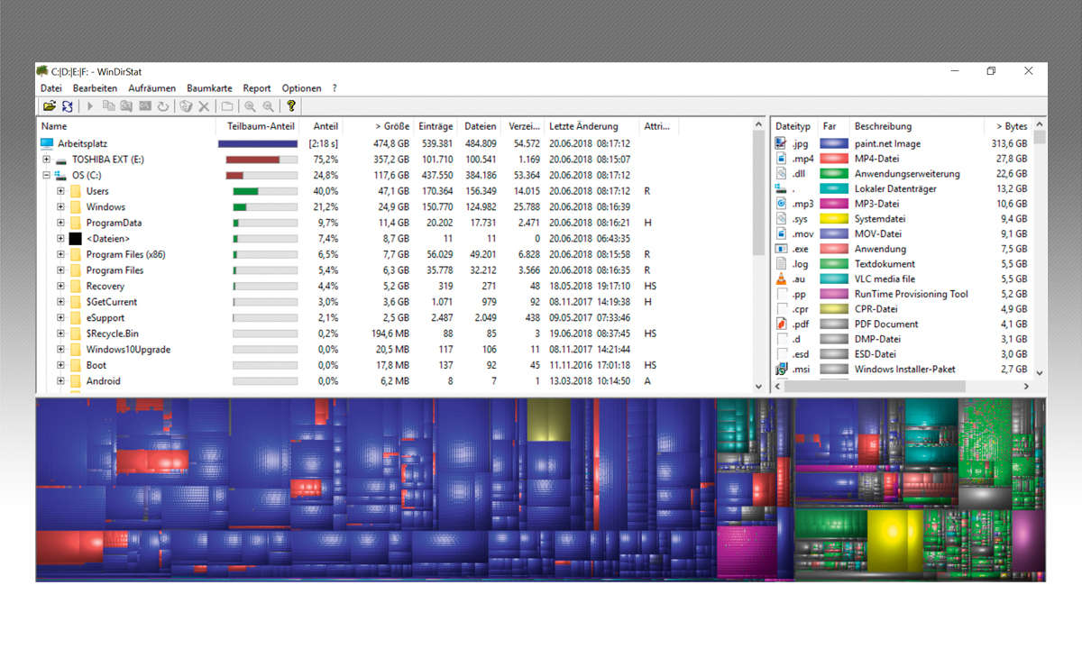Click the Zoom in toolbar icon
This screenshot has height=649, width=1082.
pos(250,106)
